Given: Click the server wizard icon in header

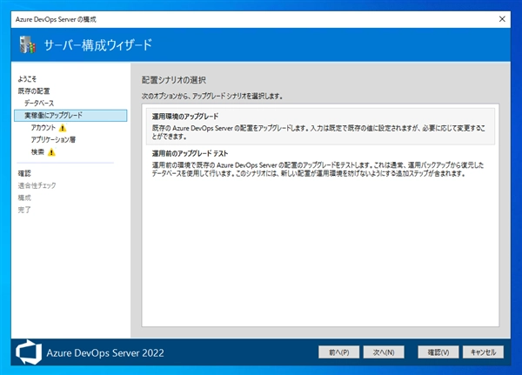Looking at the screenshot, I should pos(28,44).
